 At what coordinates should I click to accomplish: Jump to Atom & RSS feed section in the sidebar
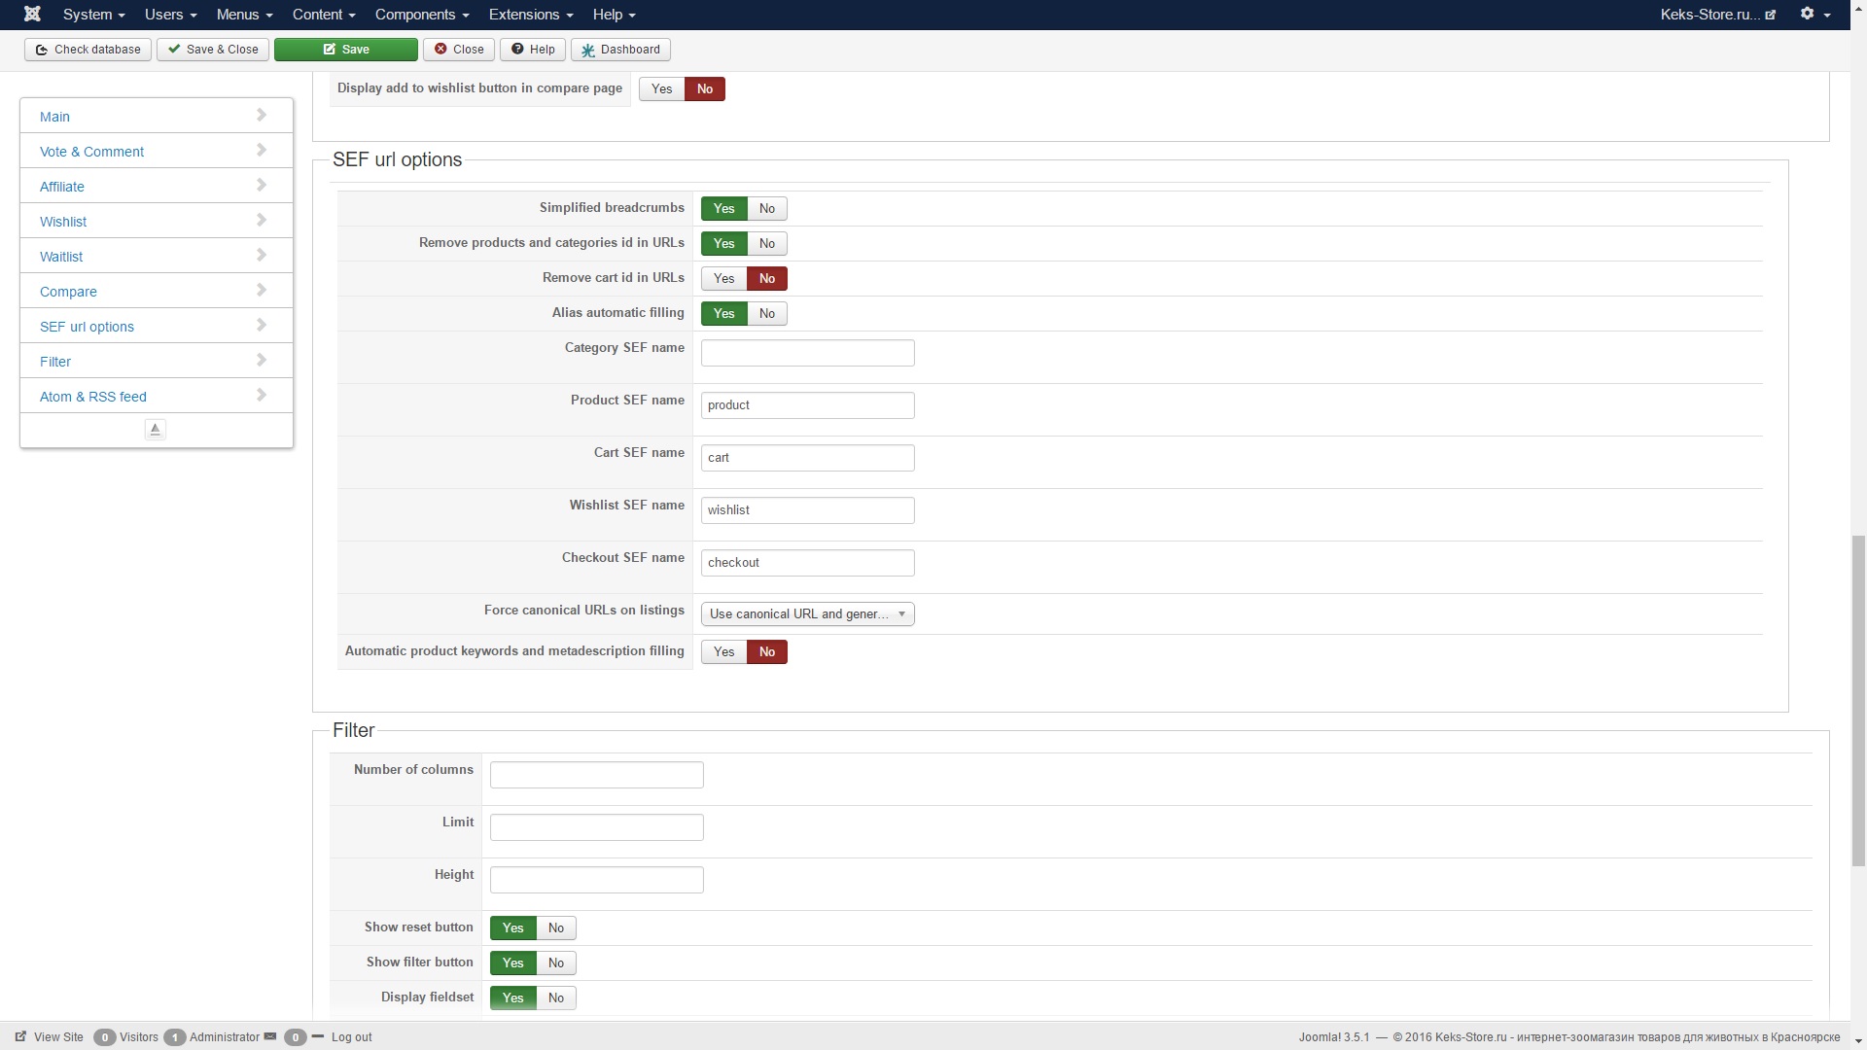[93, 397]
